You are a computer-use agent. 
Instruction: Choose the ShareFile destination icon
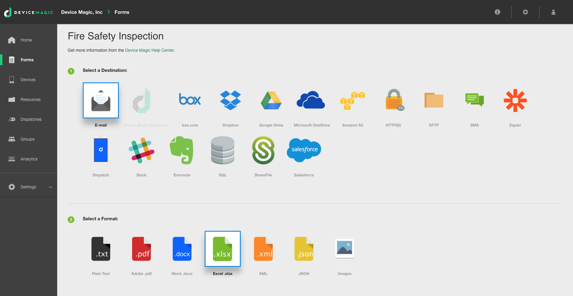click(x=263, y=150)
